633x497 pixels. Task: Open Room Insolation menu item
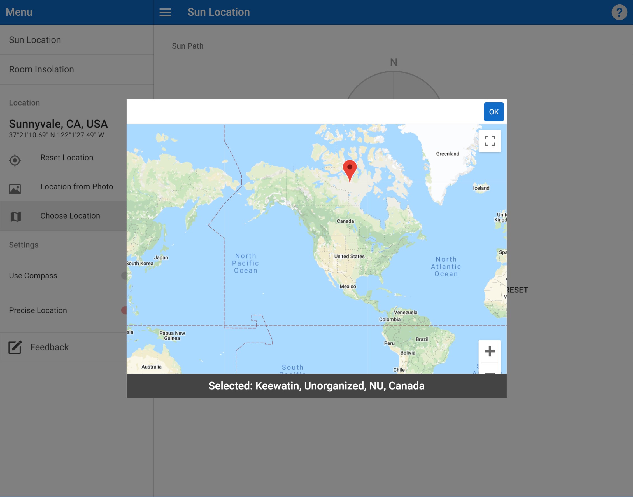(x=41, y=69)
